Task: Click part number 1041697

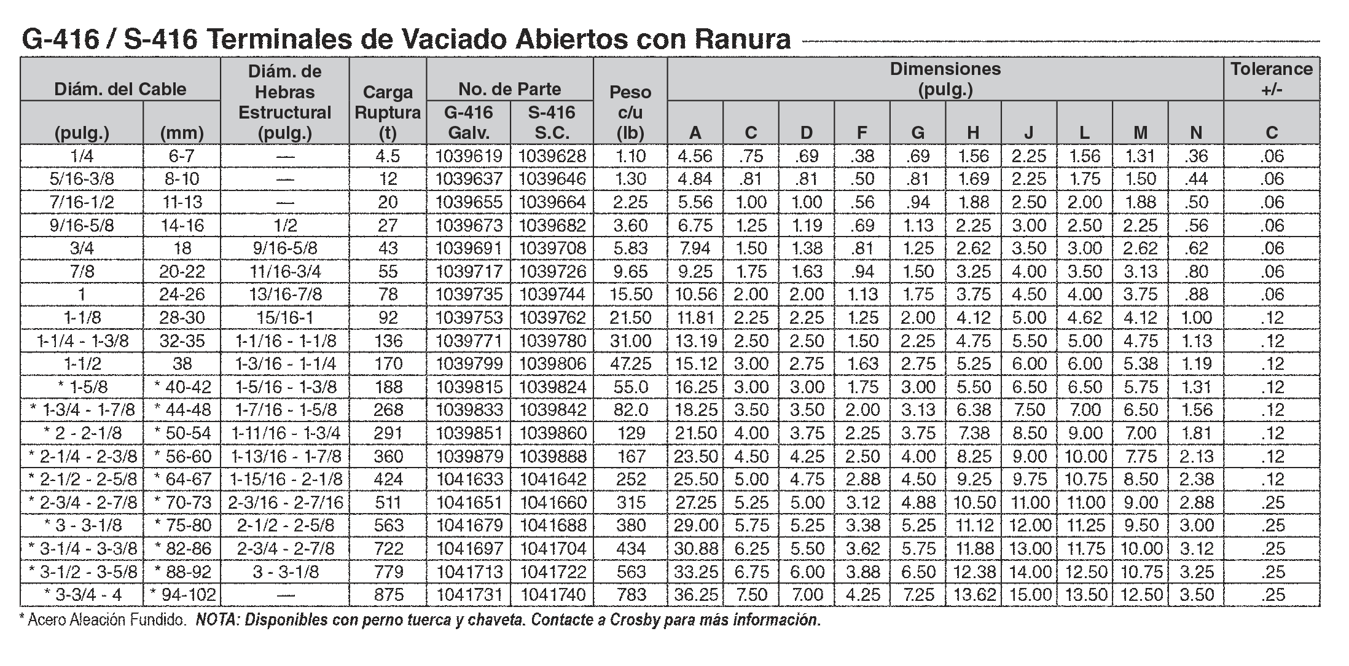Action: click(469, 549)
